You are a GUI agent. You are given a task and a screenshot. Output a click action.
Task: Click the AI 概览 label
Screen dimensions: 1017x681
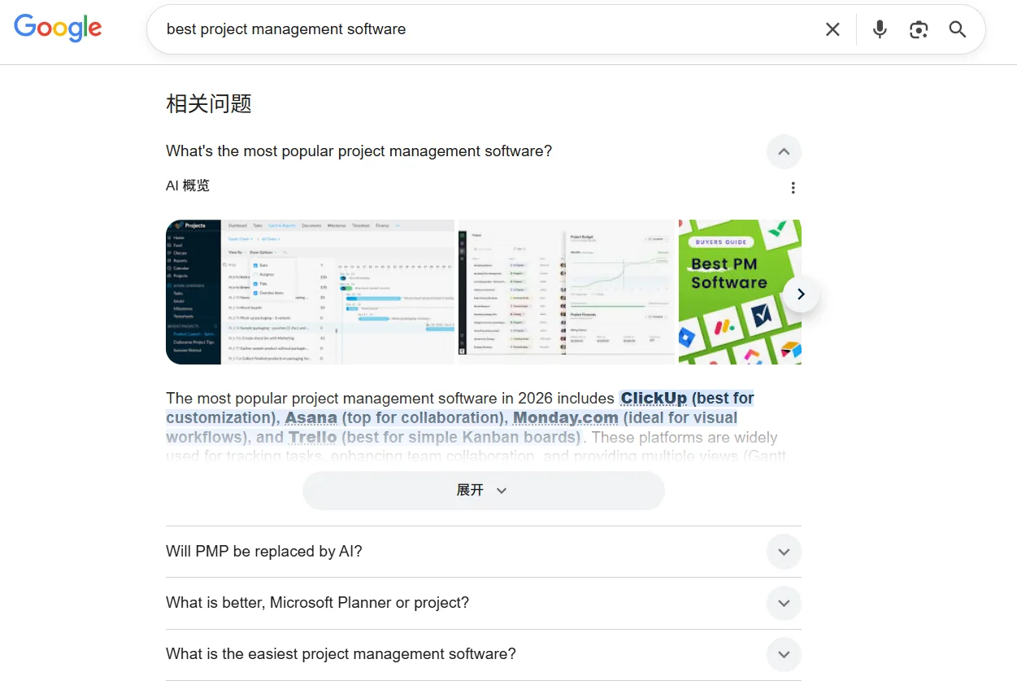click(x=188, y=186)
